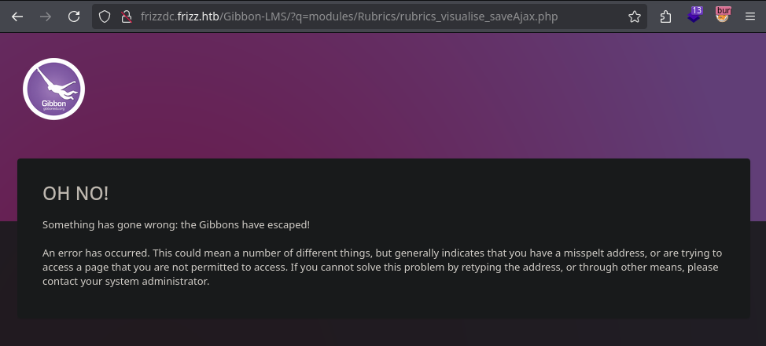Go back to the previous page
Screen dimensions: 766x346
click(x=17, y=16)
